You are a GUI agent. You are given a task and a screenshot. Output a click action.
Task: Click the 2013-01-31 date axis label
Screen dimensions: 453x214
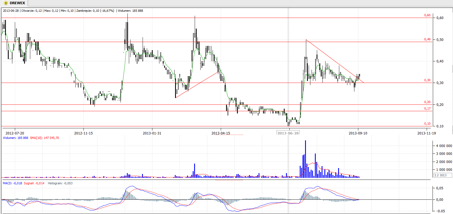(152, 133)
